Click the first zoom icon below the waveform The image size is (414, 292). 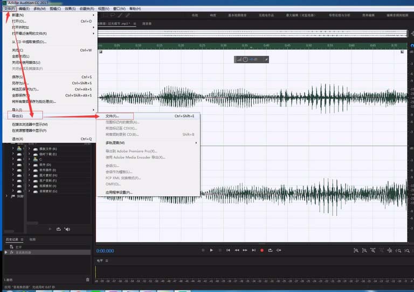click(x=356, y=250)
